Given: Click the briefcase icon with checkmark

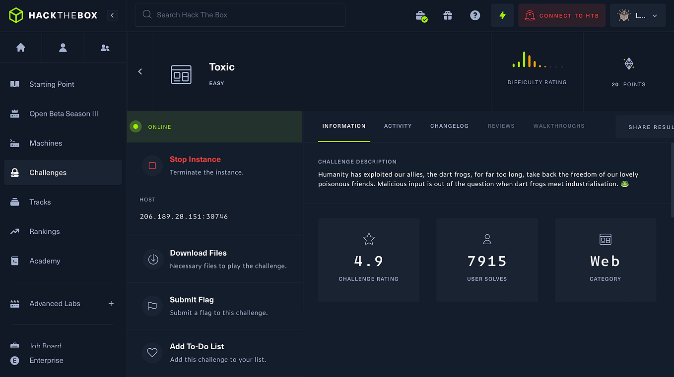Looking at the screenshot, I should [420, 15].
